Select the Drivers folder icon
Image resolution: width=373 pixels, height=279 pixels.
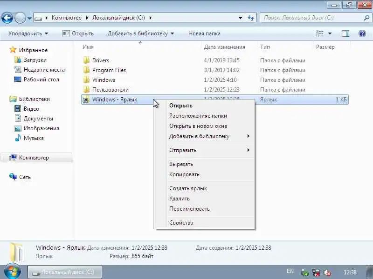(86, 60)
